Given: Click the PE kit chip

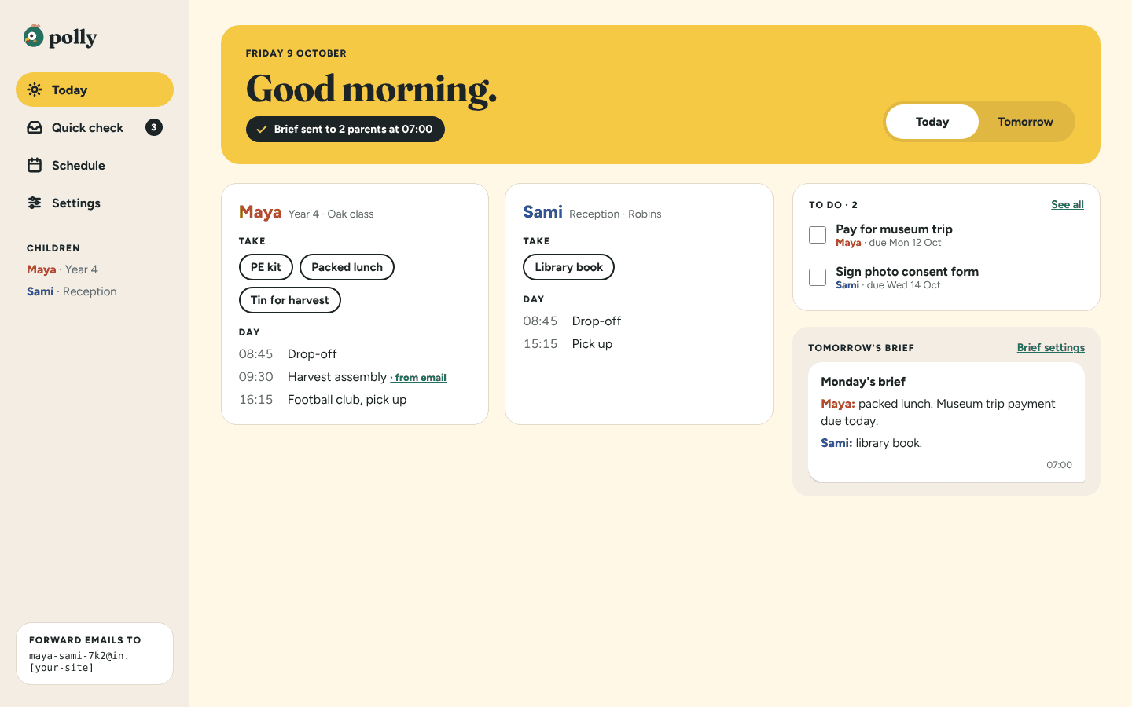Looking at the screenshot, I should pyautogui.click(x=266, y=267).
